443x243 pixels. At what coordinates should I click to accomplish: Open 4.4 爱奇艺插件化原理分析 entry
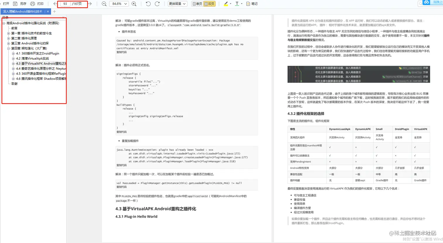(x=41, y=69)
